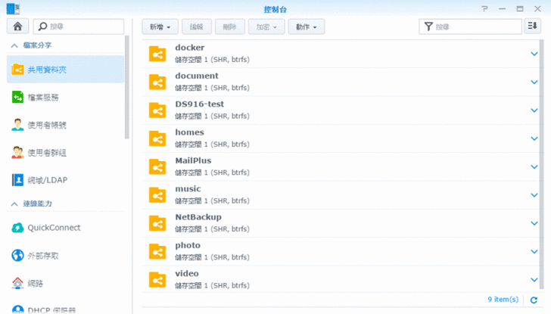Click the funnel filter icon
The width and height of the screenshot is (551, 314).
[428, 26]
